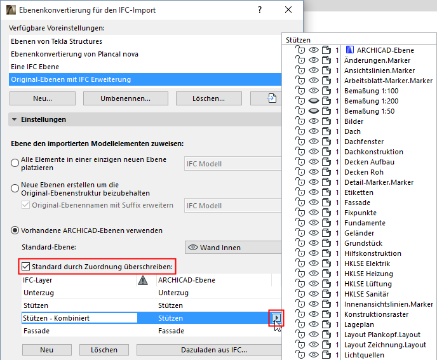Viewport: 437px width, 360px height.
Task: Select radio Alle Elemente in einer einzigen neuen Ebene
Action: (15, 163)
